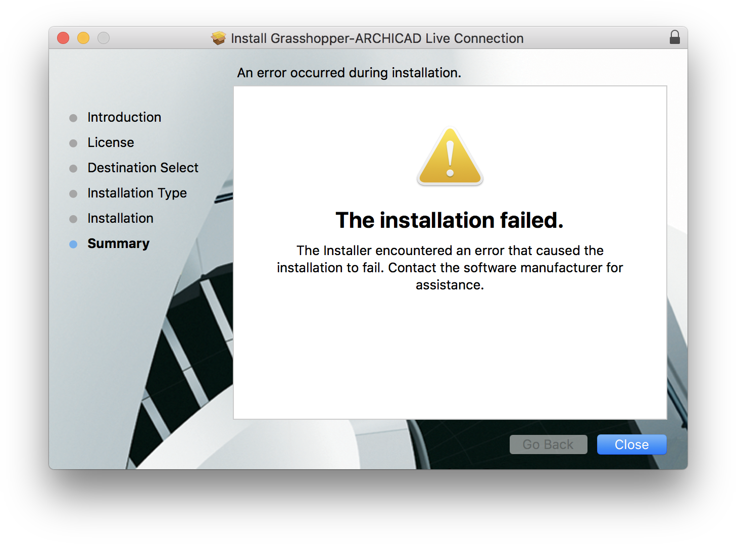
Task: Select the Destination Select step
Action: [143, 168]
